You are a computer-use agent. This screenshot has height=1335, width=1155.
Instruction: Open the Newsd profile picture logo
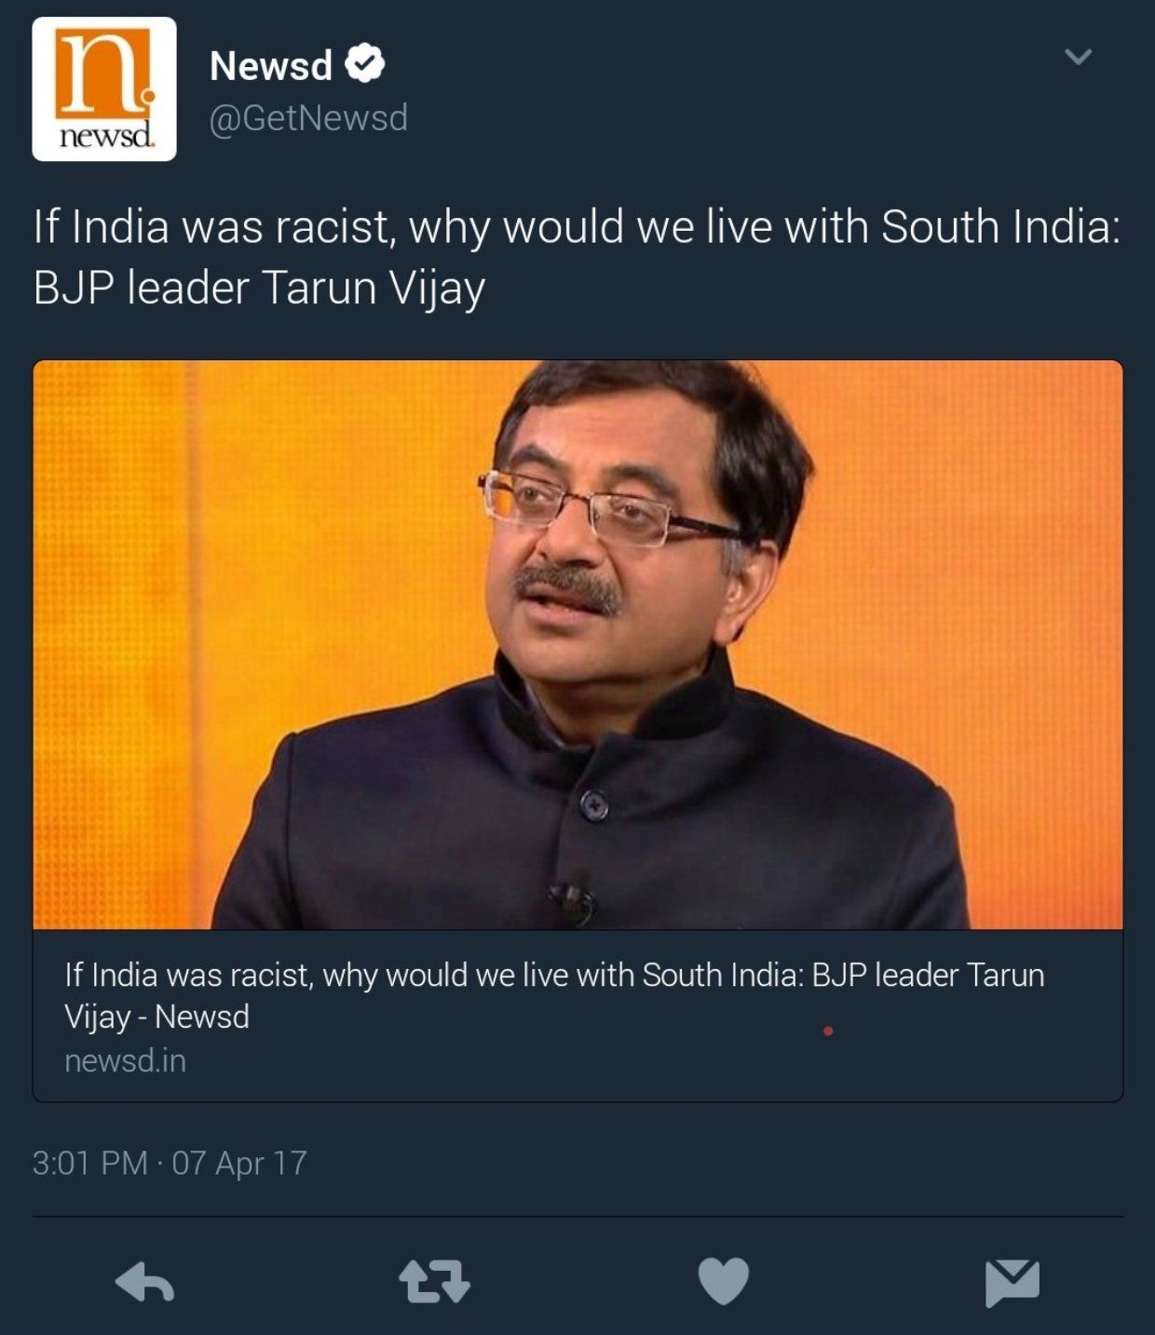pyautogui.click(x=104, y=89)
